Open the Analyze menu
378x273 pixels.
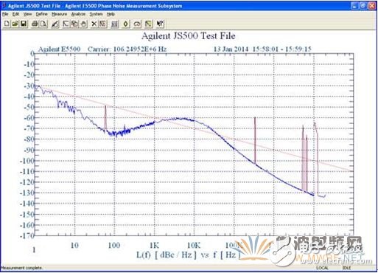[x=78, y=14]
